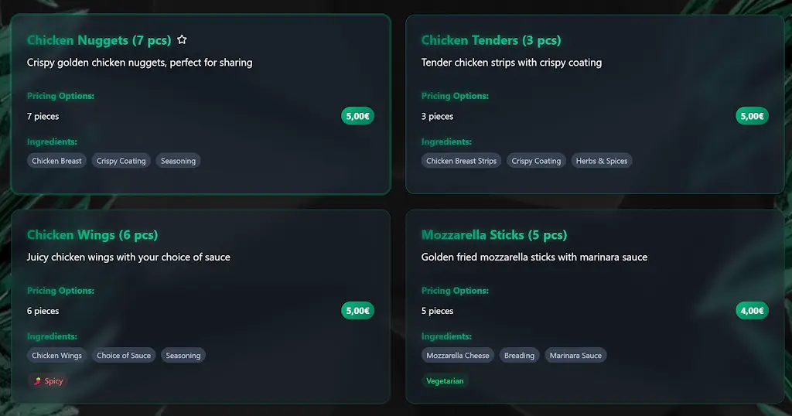The width and height of the screenshot is (792, 416).
Task: Click the Chicken Breast ingredient chip
Action: point(56,161)
